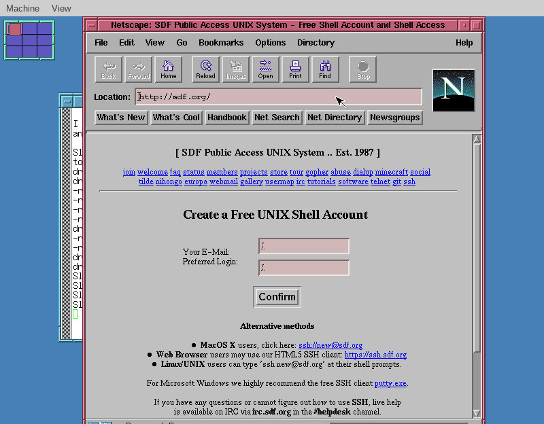Click the Forward arrow toolbar icon
This screenshot has width=544, height=424.
(139, 69)
